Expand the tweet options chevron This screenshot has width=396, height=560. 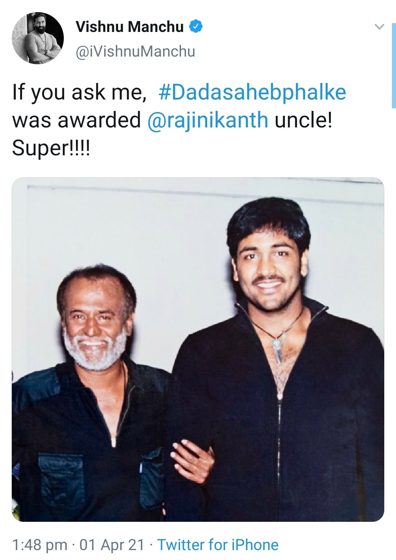click(x=379, y=27)
